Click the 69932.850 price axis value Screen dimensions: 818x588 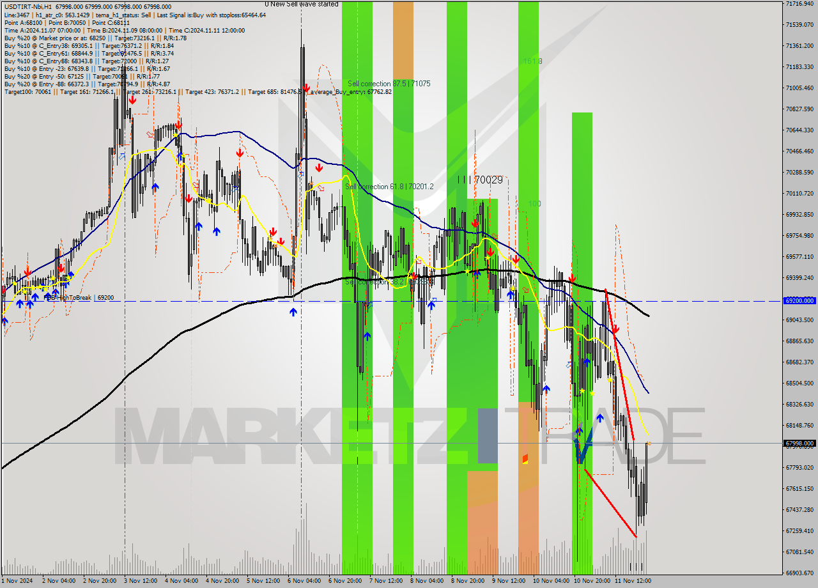799,214
